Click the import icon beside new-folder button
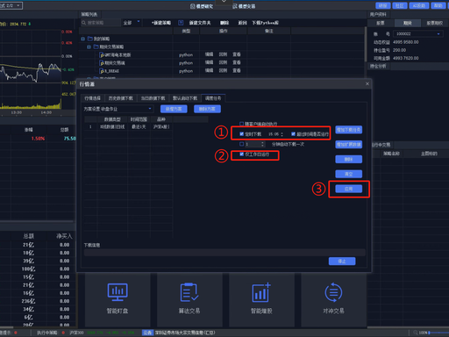This screenshot has height=337, width=449. click(x=181, y=23)
